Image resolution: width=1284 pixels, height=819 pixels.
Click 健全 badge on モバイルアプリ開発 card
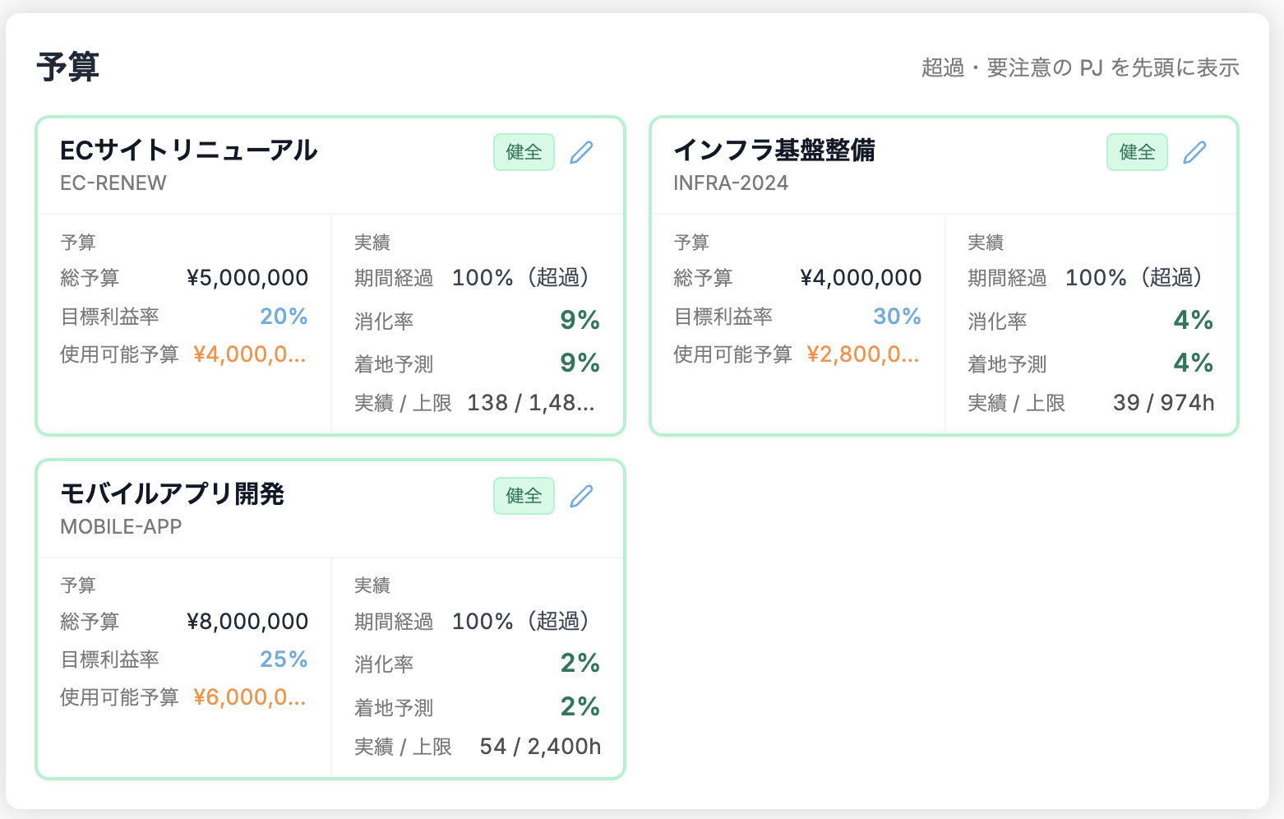tap(524, 496)
